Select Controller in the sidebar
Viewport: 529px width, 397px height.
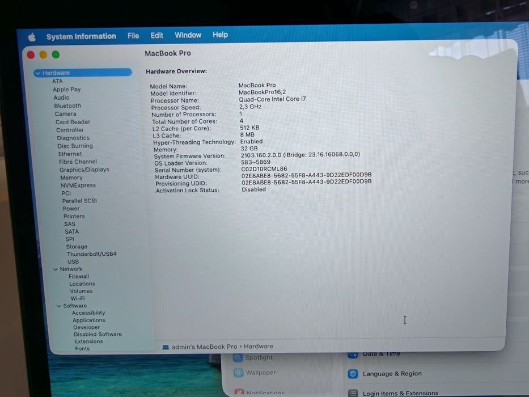pyautogui.click(x=70, y=130)
